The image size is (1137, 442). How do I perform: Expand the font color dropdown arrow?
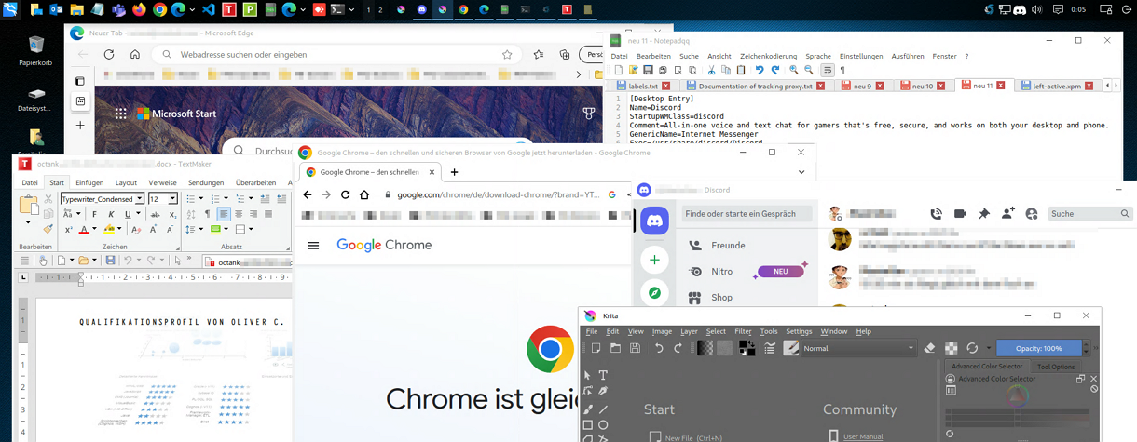click(94, 229)
